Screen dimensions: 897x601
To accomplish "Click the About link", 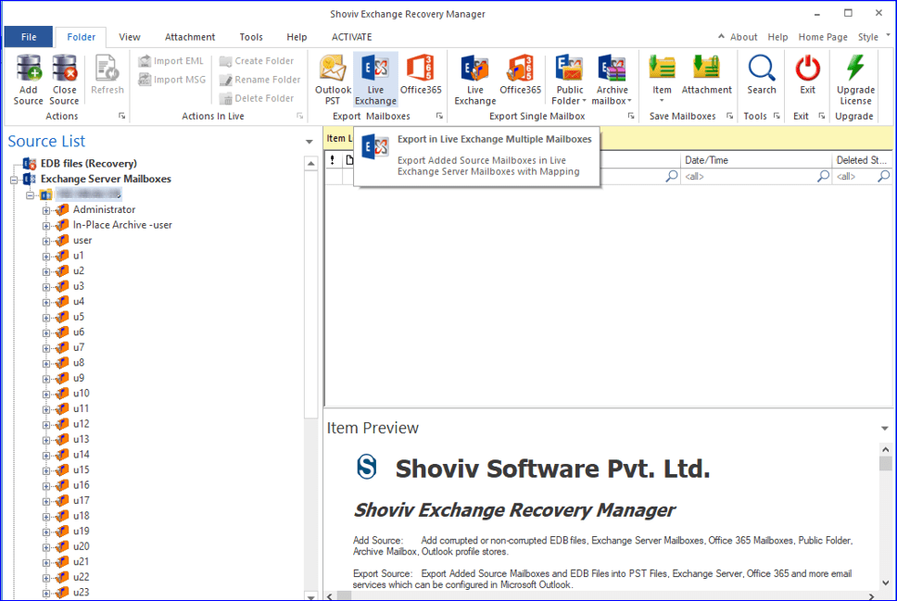I will (743, 37).
